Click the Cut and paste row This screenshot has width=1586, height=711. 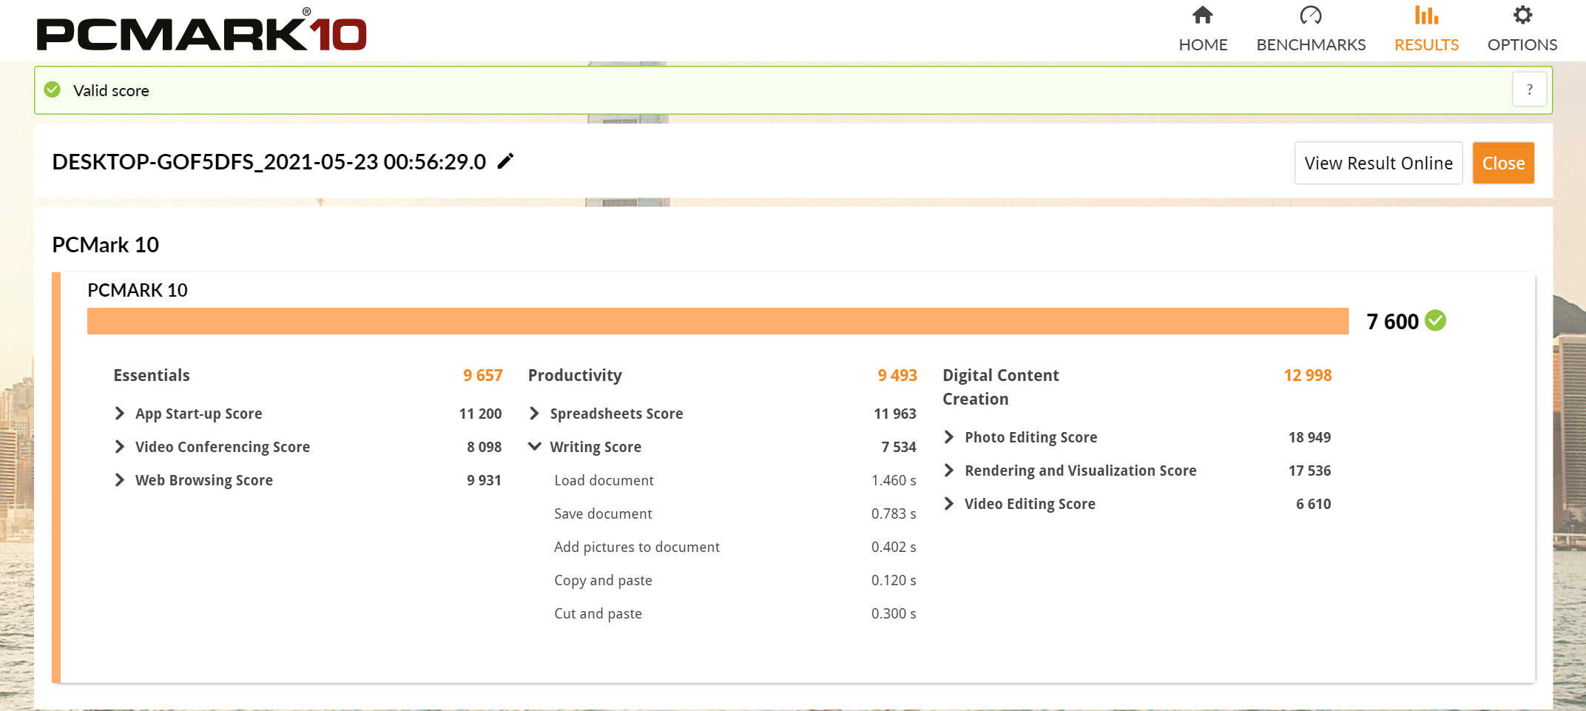tap(735, 613)
